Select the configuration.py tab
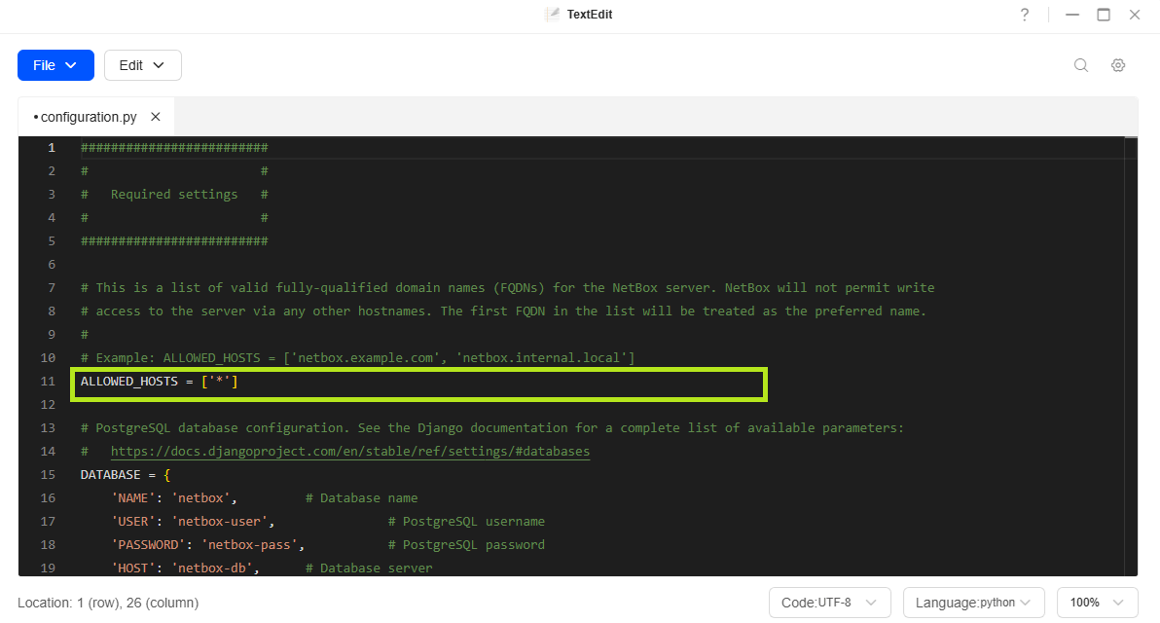Image resolution: width=1160 pixels, height=623 pixels. (x=88, y=117)
